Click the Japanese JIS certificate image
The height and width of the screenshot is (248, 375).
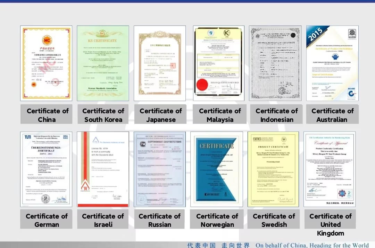[x=160, y=63]
